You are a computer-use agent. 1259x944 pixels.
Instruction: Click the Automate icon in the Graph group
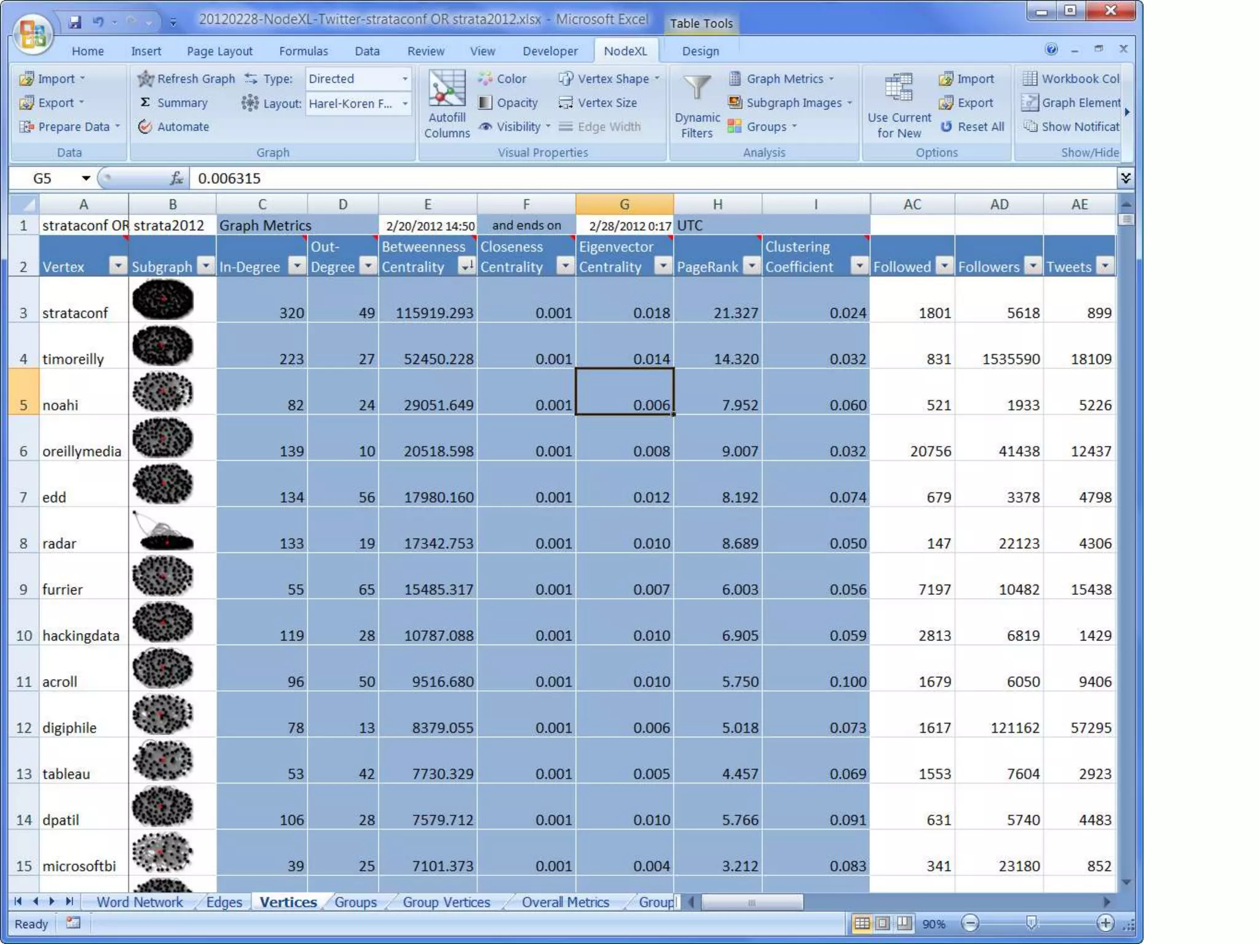coord(145,127)
